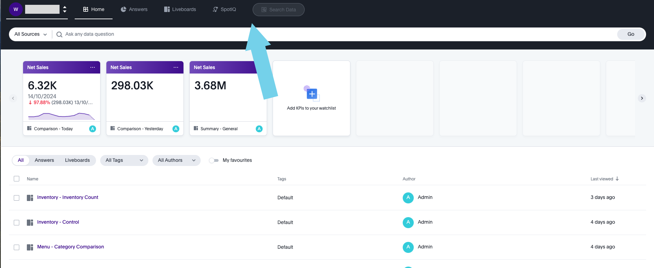Click Default tag in Menu - Category Comparison row

(x=285, y=247)
